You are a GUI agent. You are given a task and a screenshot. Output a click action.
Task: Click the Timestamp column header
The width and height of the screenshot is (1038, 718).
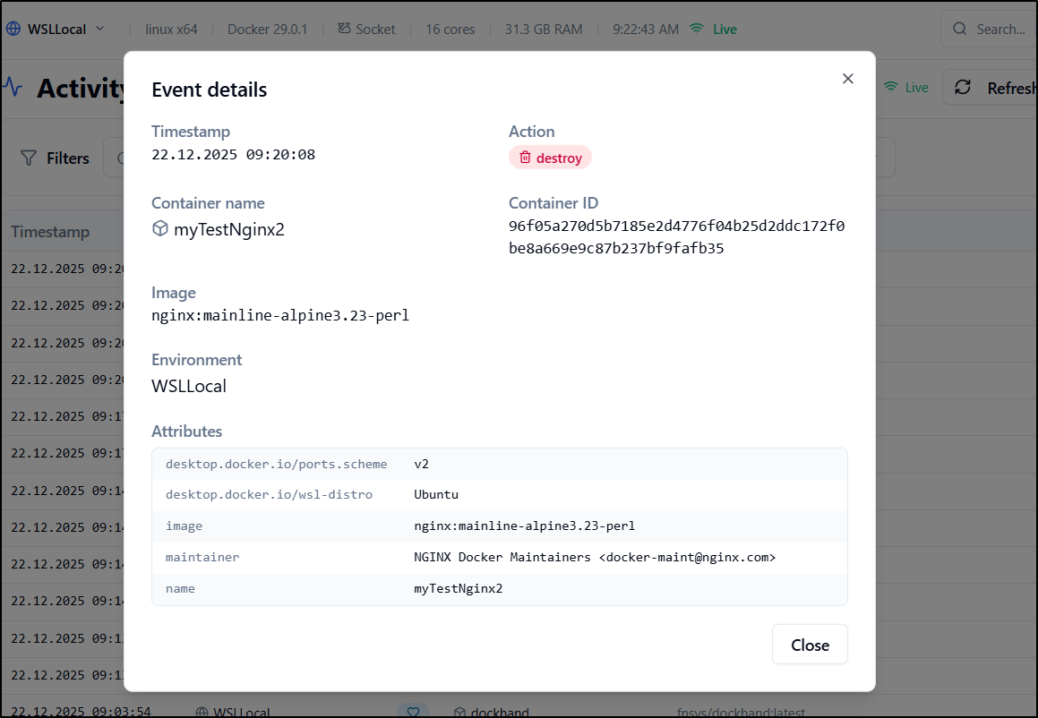(50, 232)
